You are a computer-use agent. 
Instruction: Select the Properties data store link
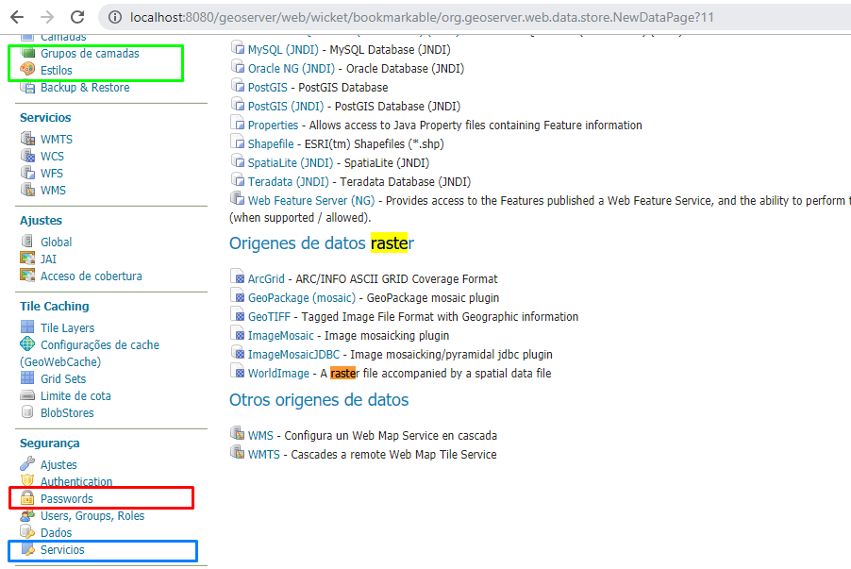pyautogui.click(x=273, y=125)
